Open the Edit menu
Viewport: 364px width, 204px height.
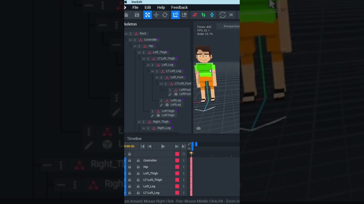tap(148, 7)
